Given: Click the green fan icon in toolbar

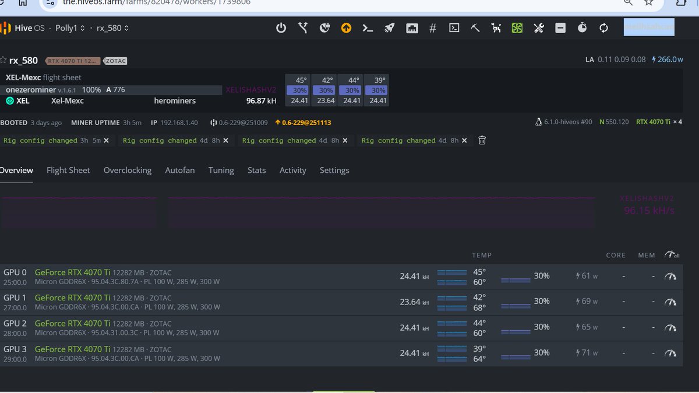Looking at the screenshot, I should pyautogui.click(x=517, y=27).
